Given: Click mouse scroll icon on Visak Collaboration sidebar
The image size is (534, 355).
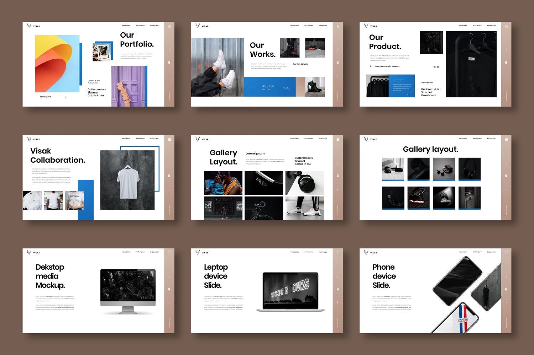Looking at the screenshot, I should [169, 176].
